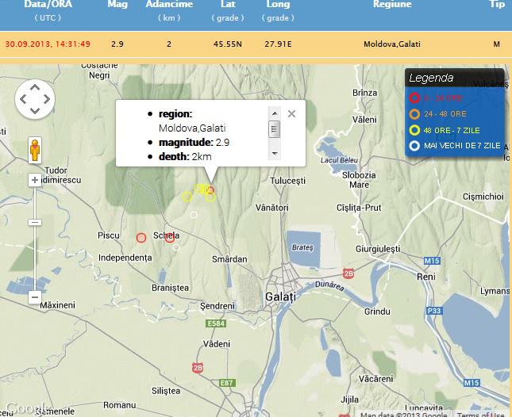Click the red earthquake marker near Piscu
This screenshot has width=512, height=417.
141,237
